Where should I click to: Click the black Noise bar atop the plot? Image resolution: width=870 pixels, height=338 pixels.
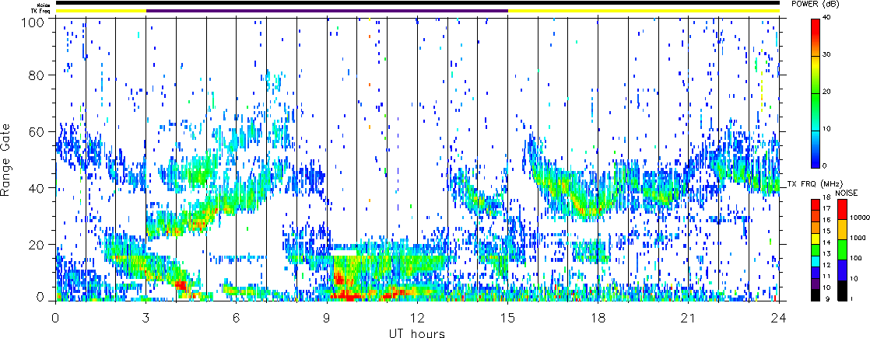[x=417, y=3]
